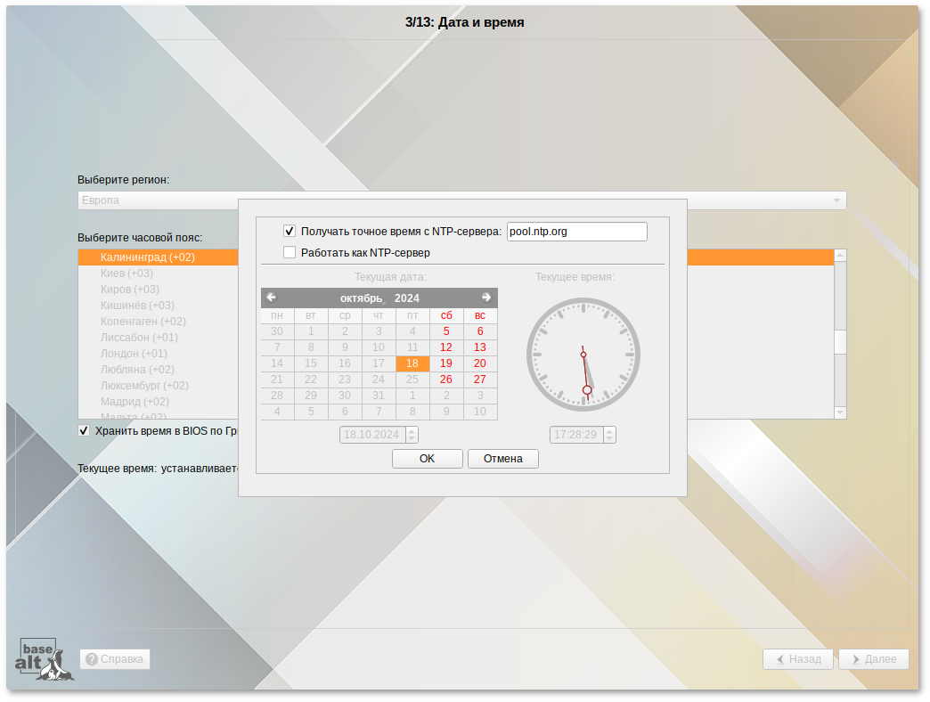Click the analog clock face
The width and height of the screenshot is (930, 702).
click(583, 355)
